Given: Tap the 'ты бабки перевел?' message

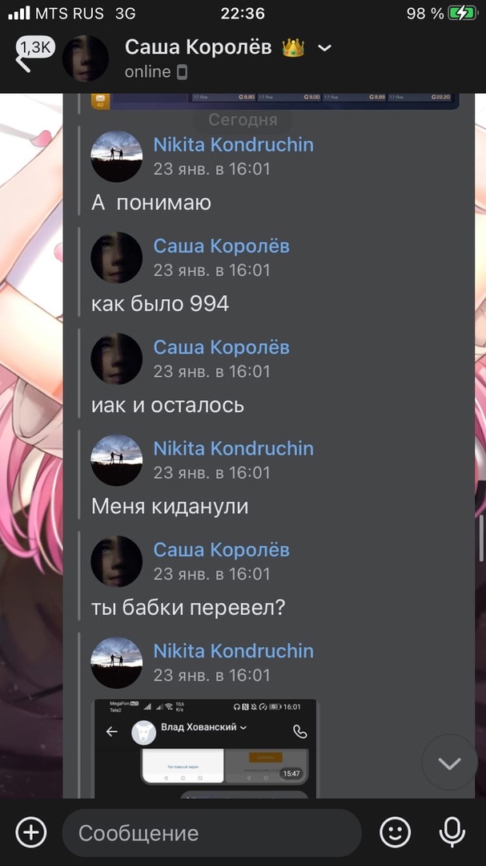Looking at the screenshot, I should point(188,608).
